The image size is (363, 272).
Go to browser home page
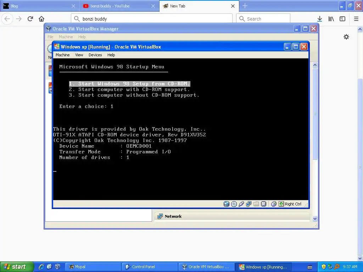[41, 19]
